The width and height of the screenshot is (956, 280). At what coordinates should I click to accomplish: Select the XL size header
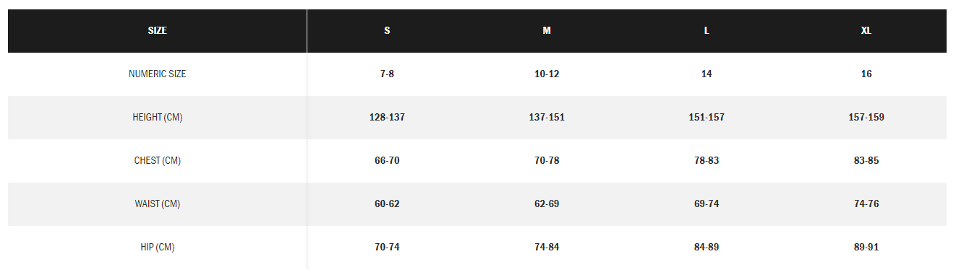(866, 31)
